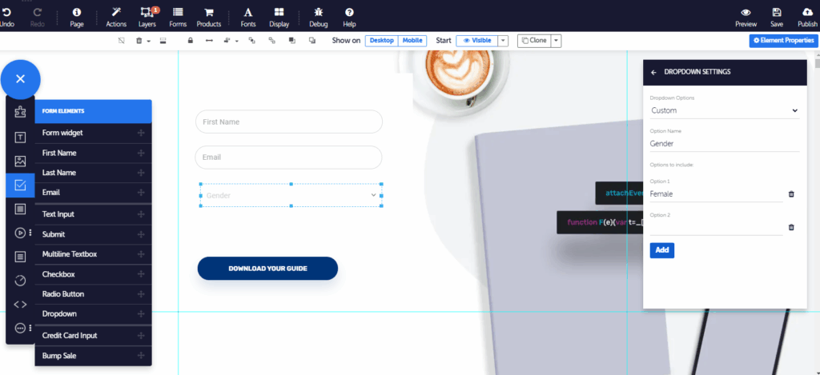
Task: Toggle Show on Mobile
Action: pos(412,41)
